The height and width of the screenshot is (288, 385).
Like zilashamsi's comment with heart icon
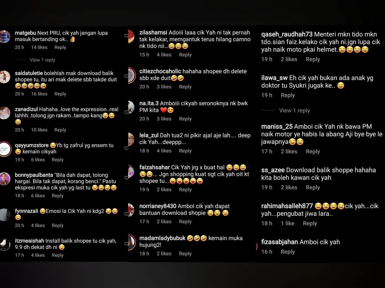tap(126, 36)
